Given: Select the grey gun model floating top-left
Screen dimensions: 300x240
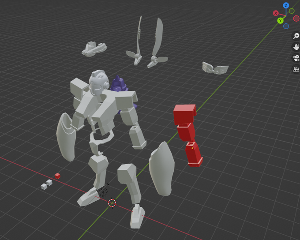Looking at the screenshot, I should (x=94, y=49).
